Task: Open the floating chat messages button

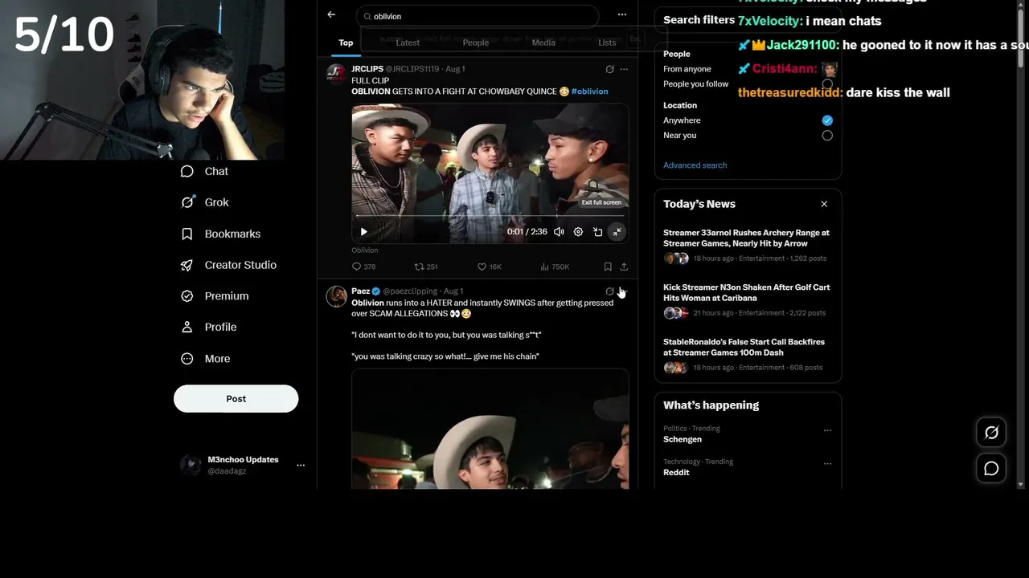Action: pyautogui.click(x=991, y=468)
